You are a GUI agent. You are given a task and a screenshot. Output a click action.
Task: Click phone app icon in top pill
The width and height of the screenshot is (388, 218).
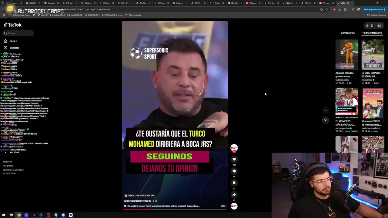372,25
